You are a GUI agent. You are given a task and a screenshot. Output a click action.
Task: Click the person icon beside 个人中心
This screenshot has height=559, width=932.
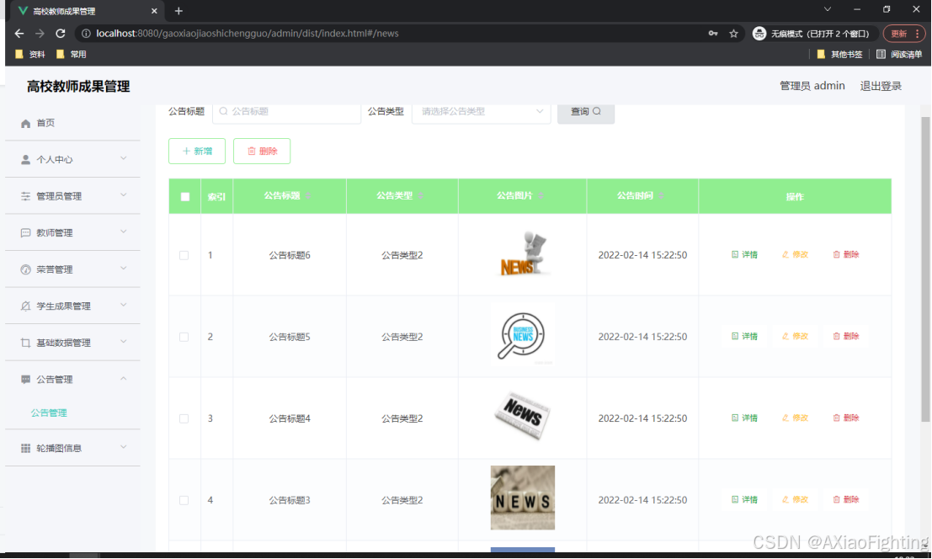(x=25, y=160)
